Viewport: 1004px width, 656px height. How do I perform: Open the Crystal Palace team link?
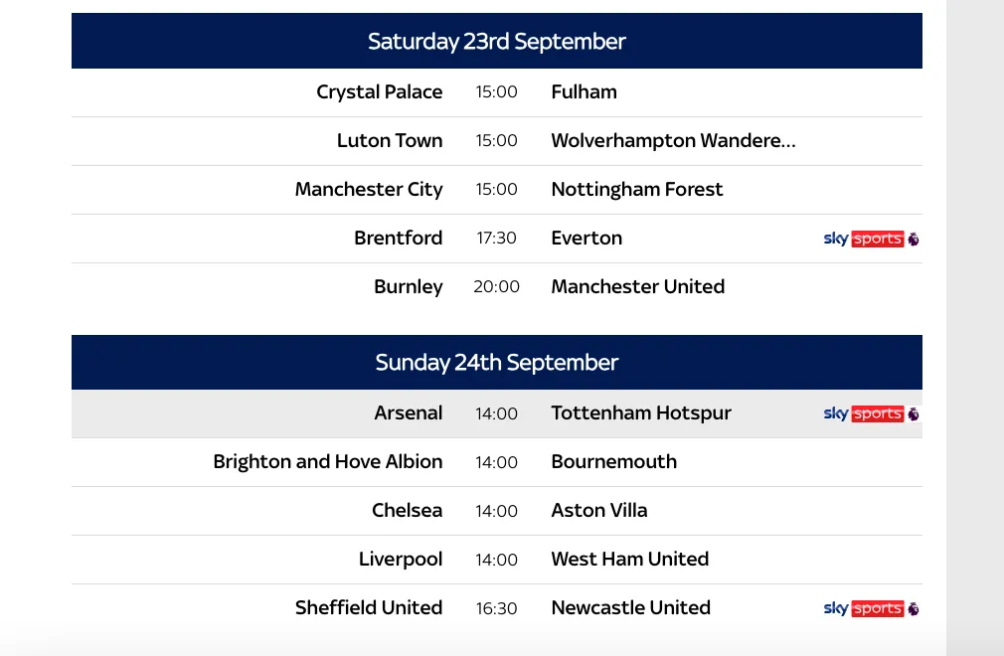379,92
